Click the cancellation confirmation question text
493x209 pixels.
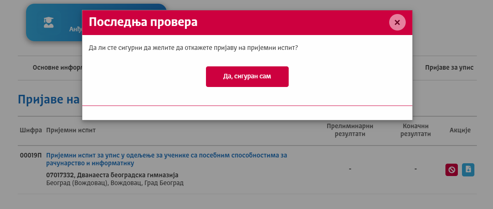194,48
